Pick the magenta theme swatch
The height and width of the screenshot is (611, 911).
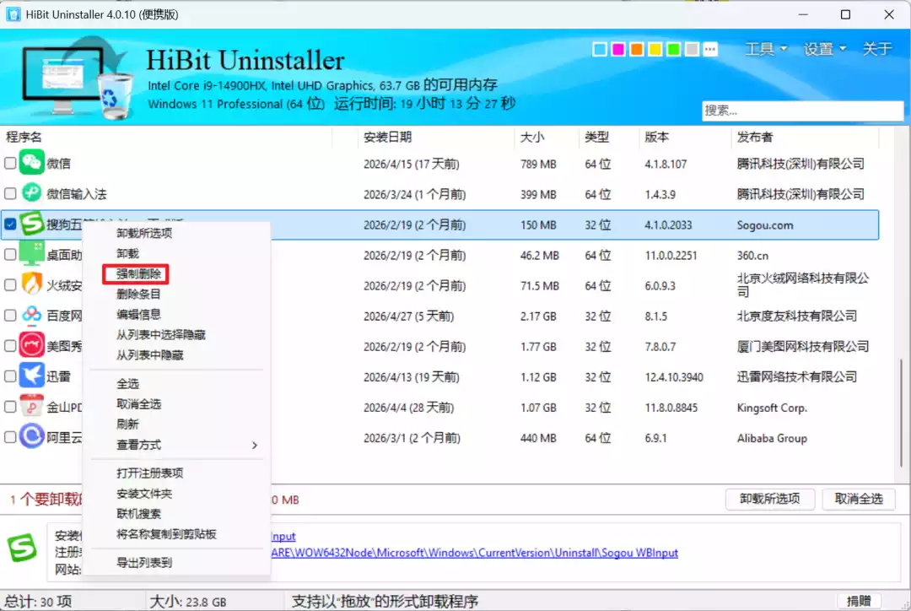pyautogui.click(x=618, y=50)
